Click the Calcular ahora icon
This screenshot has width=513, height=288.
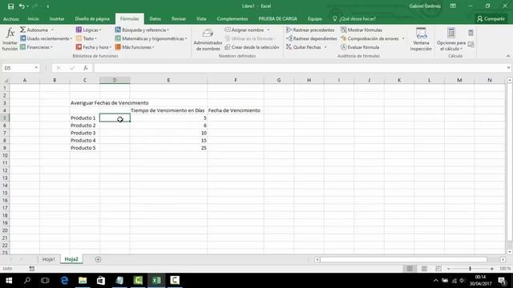click(471, 33)
